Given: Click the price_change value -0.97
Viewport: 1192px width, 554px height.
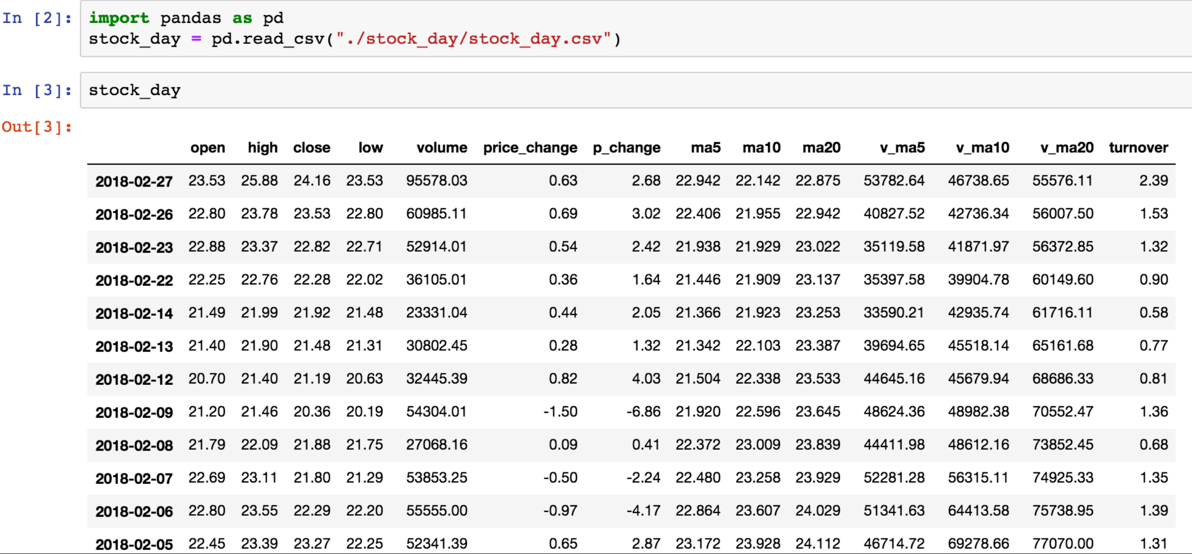Looking at the screenshot, I should point(560,510).
